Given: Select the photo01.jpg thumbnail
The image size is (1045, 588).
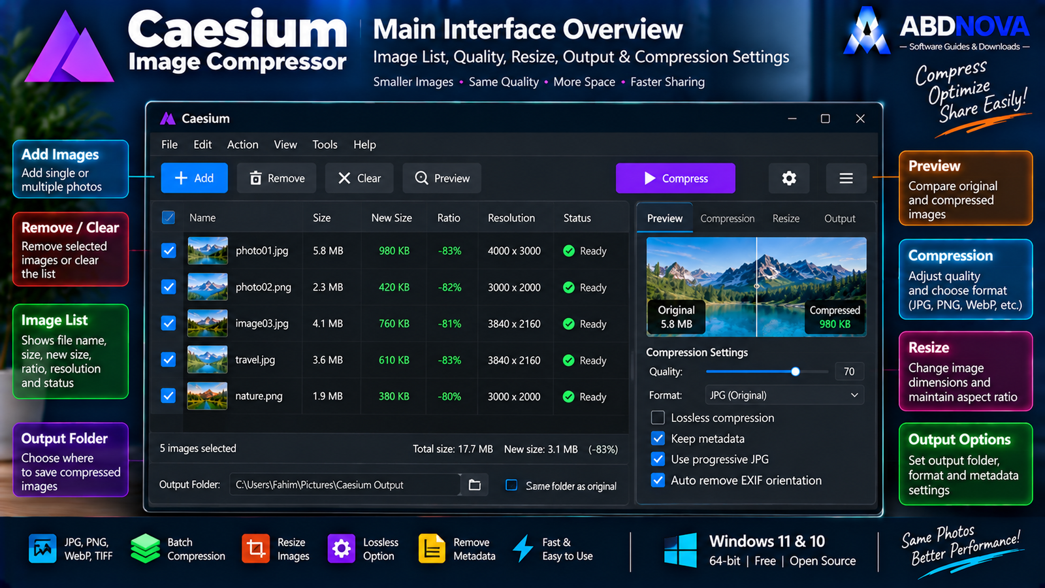Looking at the screenshot, I should [x=208, y=251].
